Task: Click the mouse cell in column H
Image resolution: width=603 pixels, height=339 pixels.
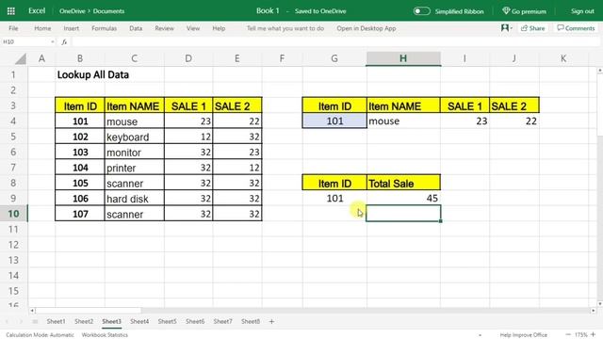Action: tap(403, 121)
